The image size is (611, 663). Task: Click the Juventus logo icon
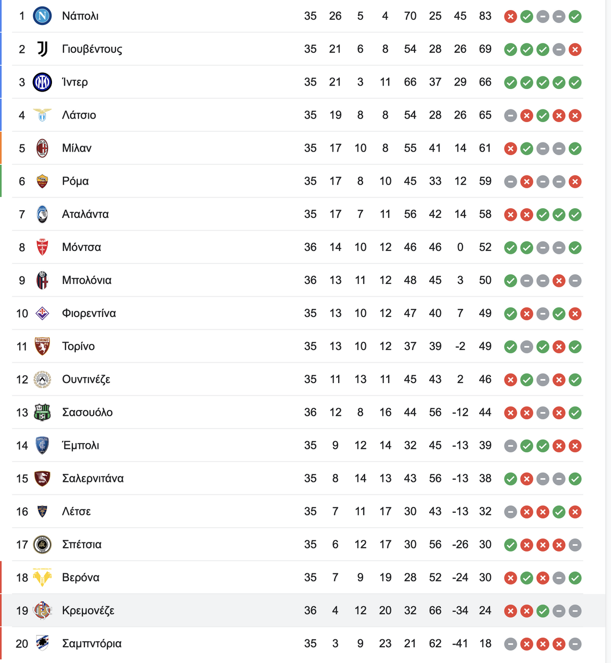tap(42, 49)
